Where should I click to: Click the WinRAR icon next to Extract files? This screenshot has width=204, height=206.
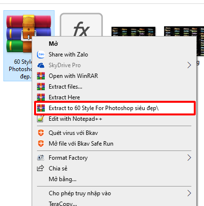tap(41, 87)
